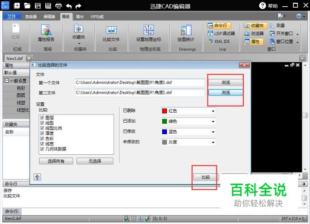The width and height of the screenshot is (310, 224).
Task: Toggle the 线型比例 linetype scale checkbox
Action: pos(42,128)
